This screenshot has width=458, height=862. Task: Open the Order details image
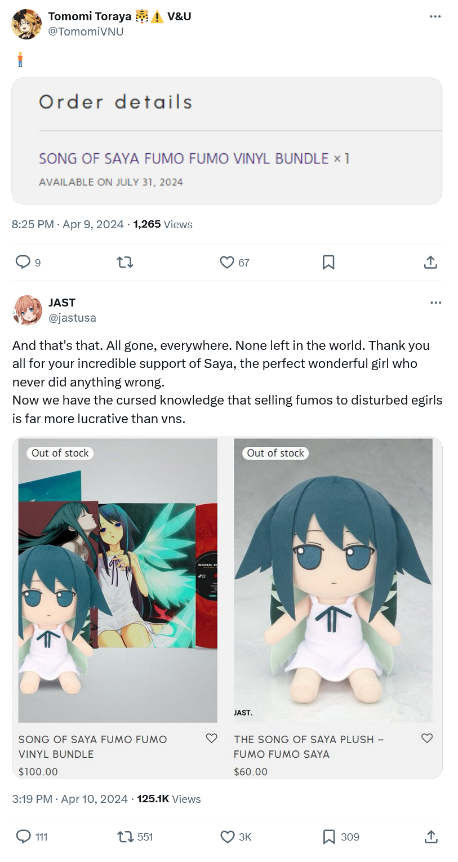[x=226, y=141]
